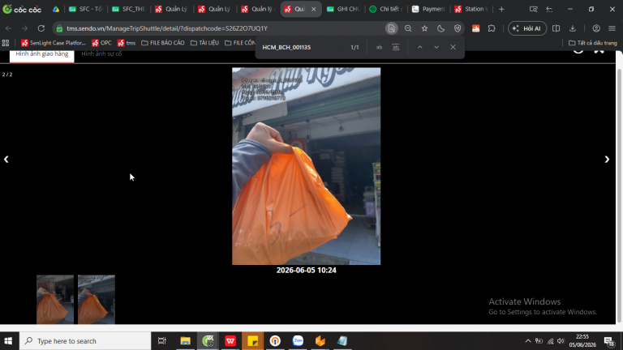Image resolution: width=623 pixels, height=350 pixels.
Task: Open screenshot search icon in title bar
Action: coord(533,9)
